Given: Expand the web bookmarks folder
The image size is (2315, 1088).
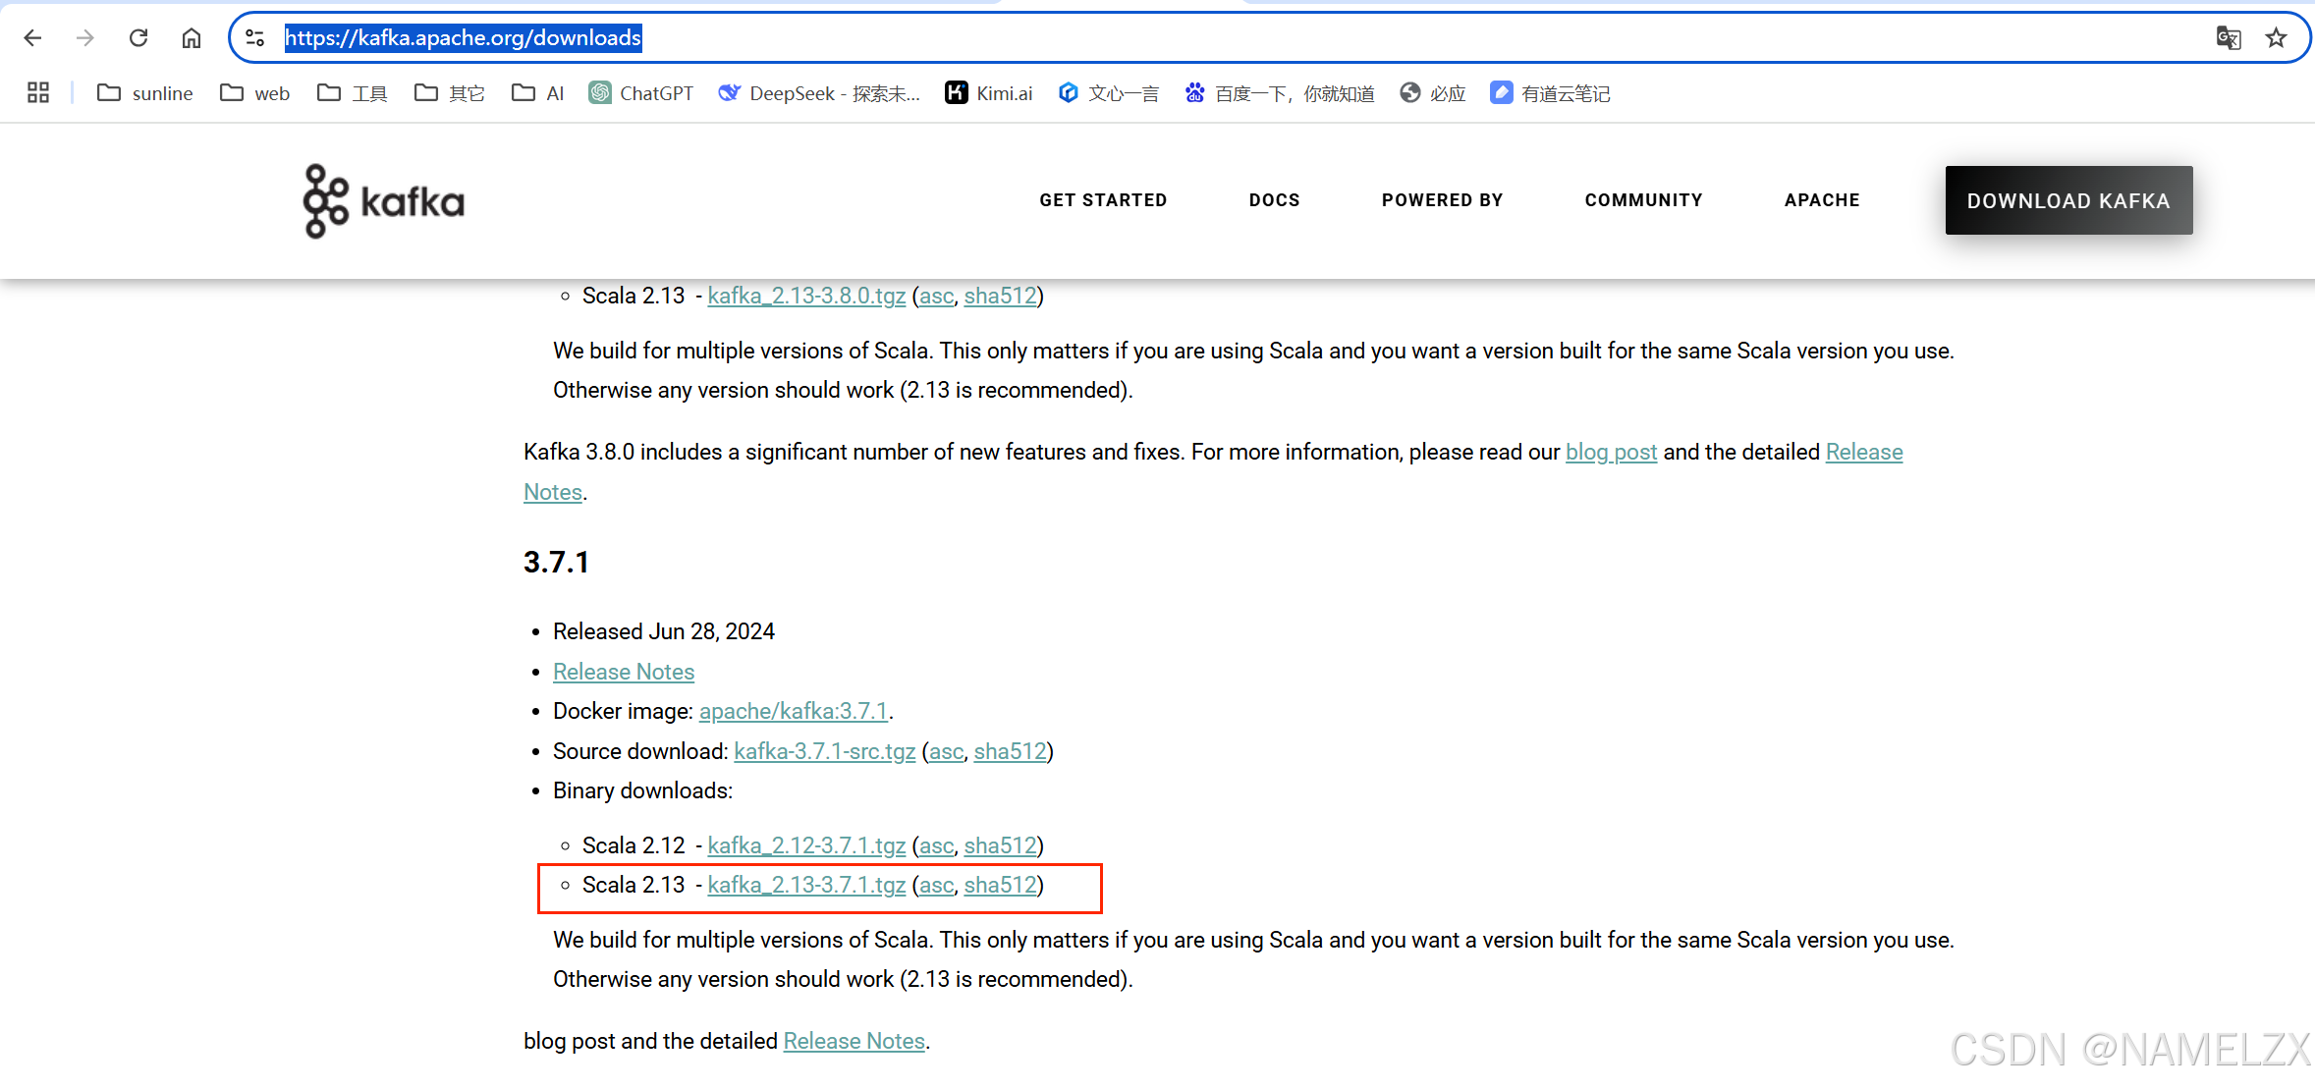Looking at the screenshot, I should click(255, 93).
